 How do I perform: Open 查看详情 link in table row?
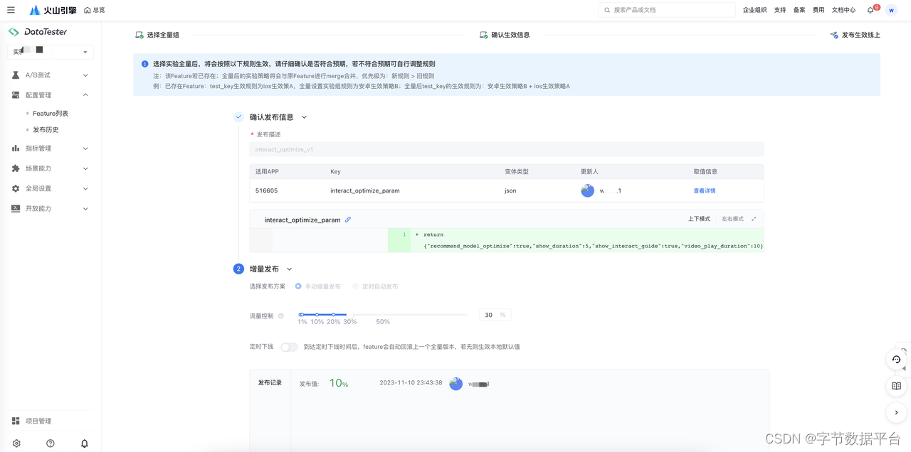tap(705, 191)
